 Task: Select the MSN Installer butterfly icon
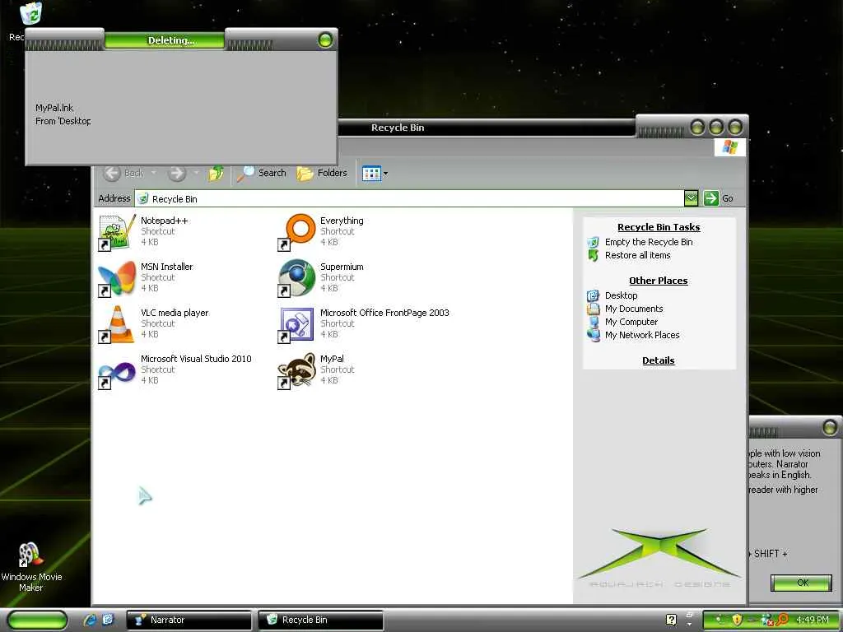tap(117, 278)
